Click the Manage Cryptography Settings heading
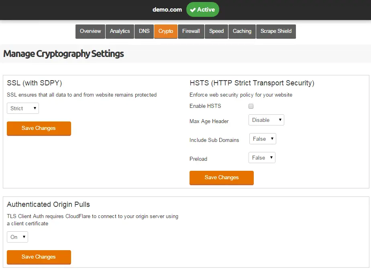 [63, 54]
